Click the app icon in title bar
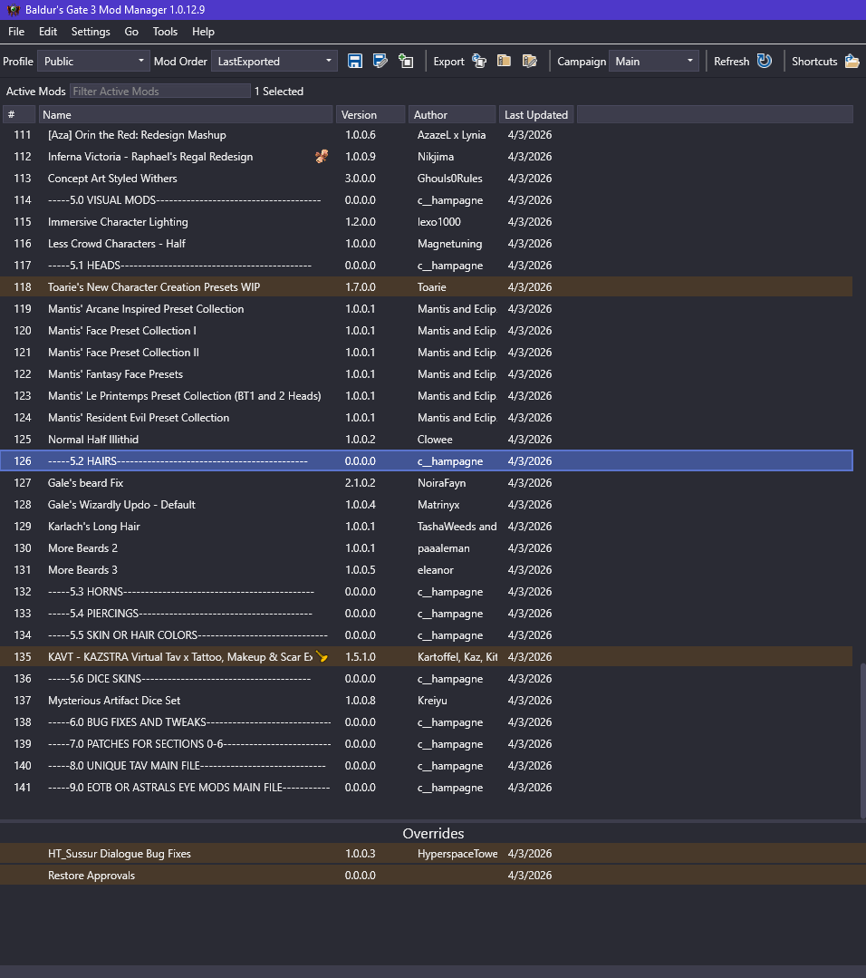Image resolution: width=866 pixels, height=978 pixels. coord(13,10)
